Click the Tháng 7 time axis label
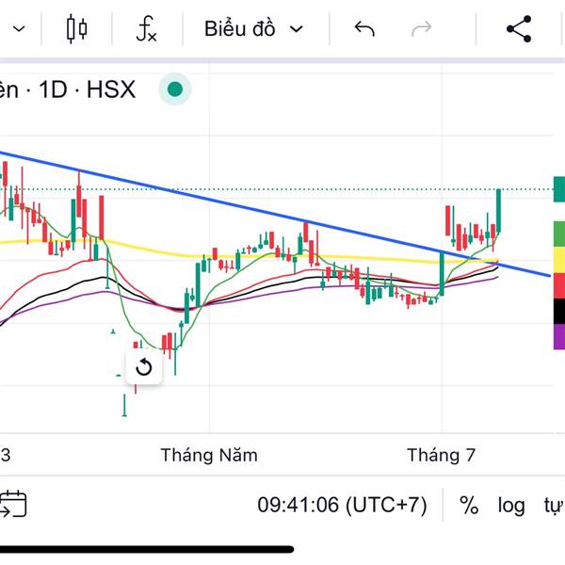Image resolution: width=565 pixels, height=565 pixels. [x=441, y=455]
